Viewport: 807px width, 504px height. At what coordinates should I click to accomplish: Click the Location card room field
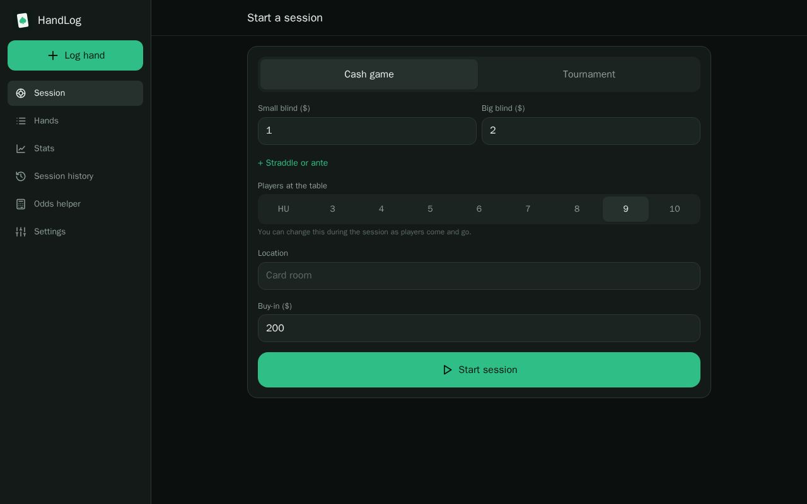coord(479,276)
